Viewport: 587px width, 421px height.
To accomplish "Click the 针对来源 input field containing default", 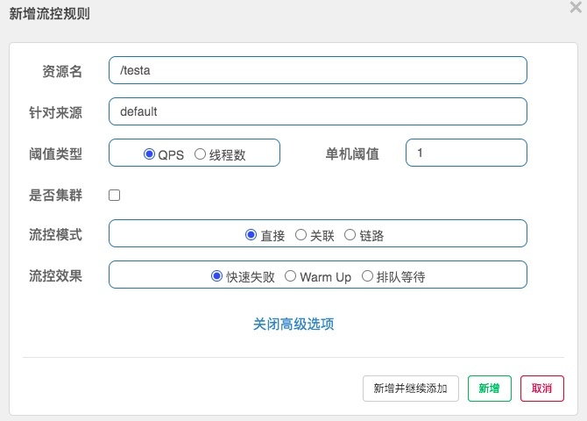I will [x=318, y=111].
